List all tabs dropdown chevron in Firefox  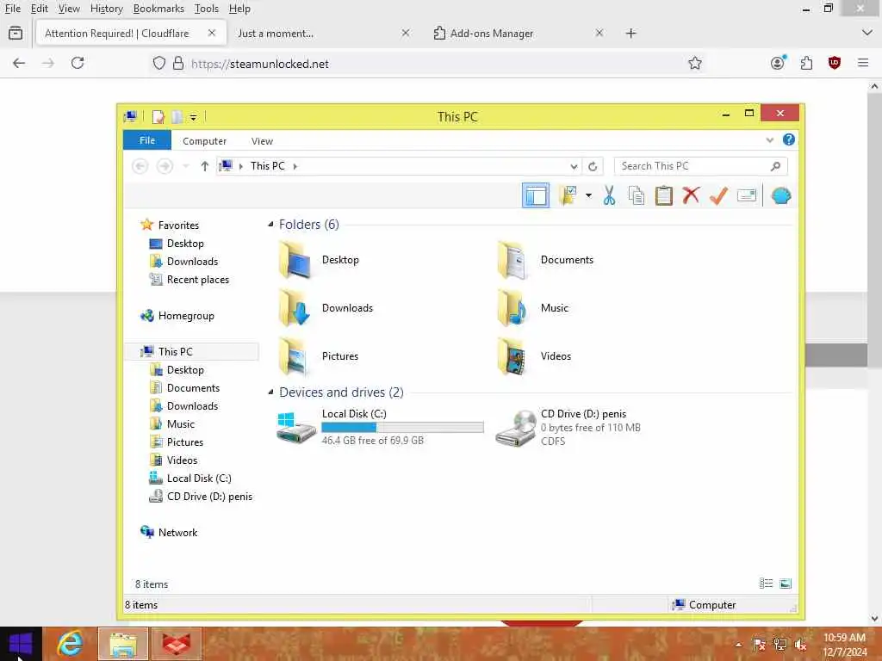tap(866, 34)
